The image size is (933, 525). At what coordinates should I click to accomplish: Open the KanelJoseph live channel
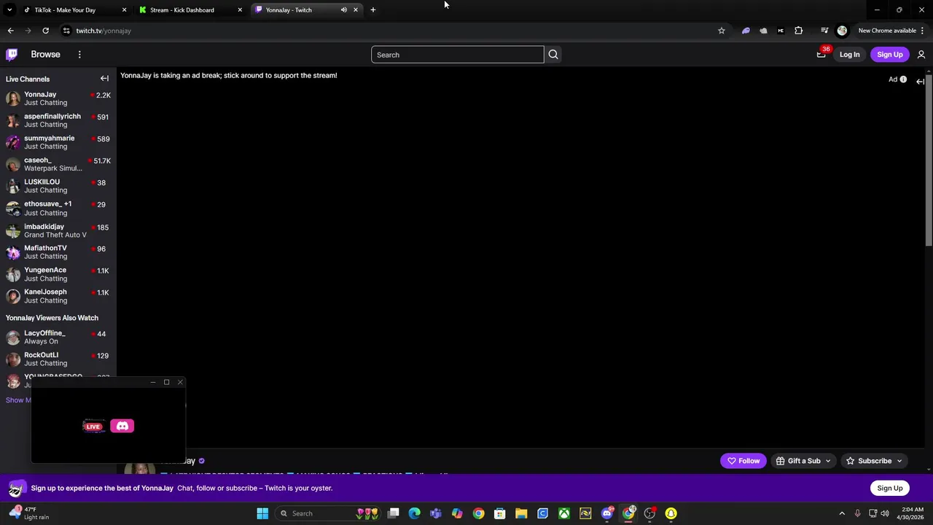tap(58, 296)
